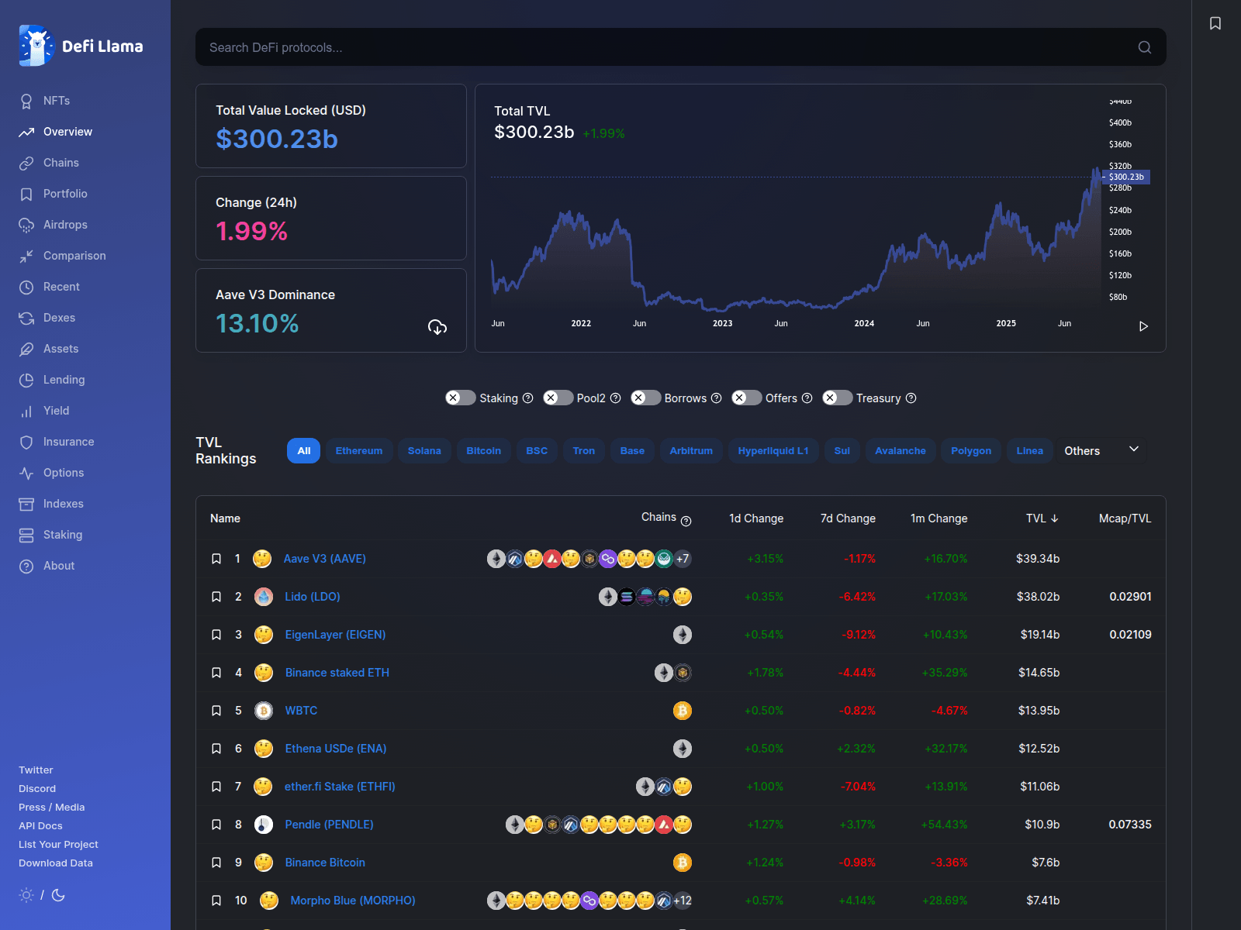
Task: Click the Lido protocol logo
Action: (x=264, y=597)
